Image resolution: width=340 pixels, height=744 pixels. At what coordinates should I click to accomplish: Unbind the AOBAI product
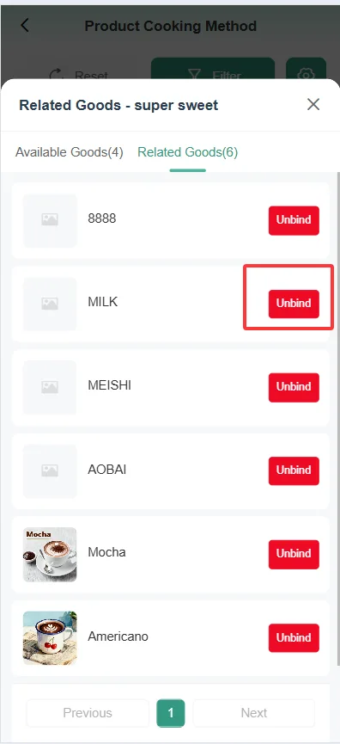coord(294,470)
